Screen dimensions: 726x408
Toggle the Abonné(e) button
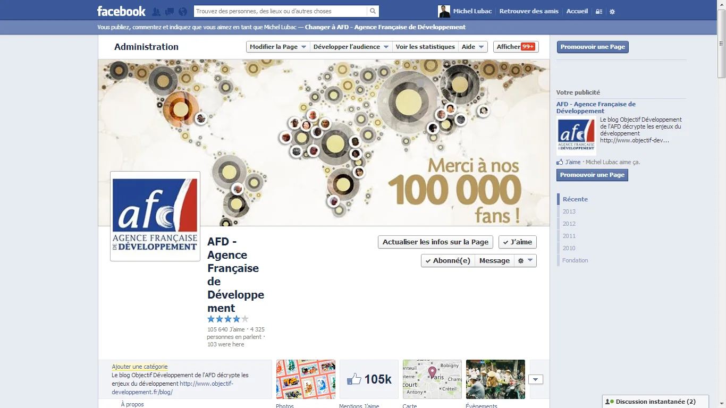[448, 260]
